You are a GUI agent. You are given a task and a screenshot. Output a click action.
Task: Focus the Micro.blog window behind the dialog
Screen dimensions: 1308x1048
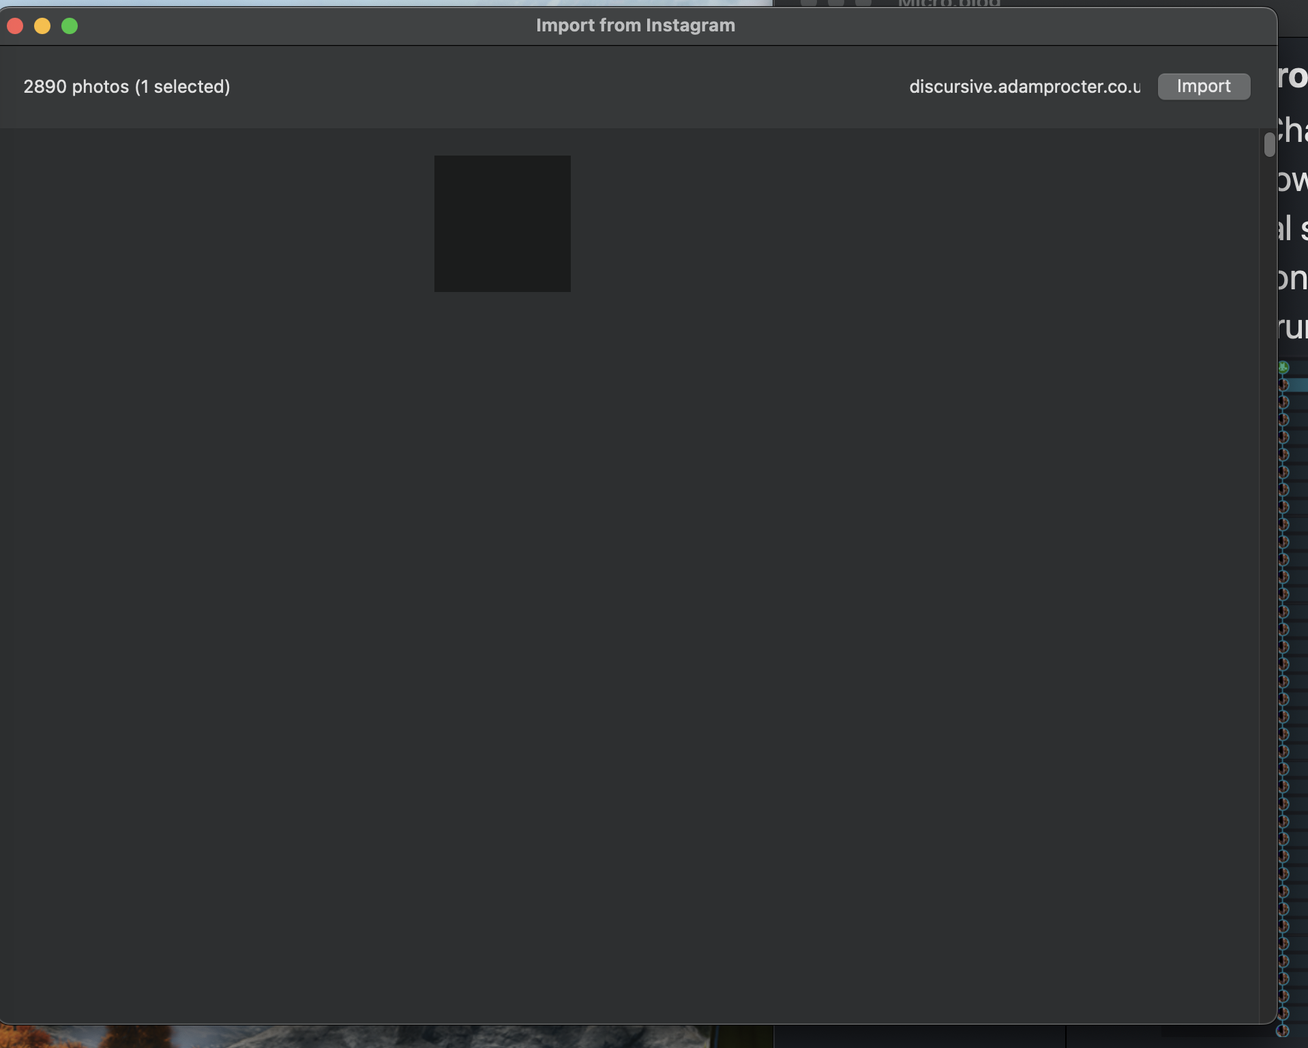[949, 3]
